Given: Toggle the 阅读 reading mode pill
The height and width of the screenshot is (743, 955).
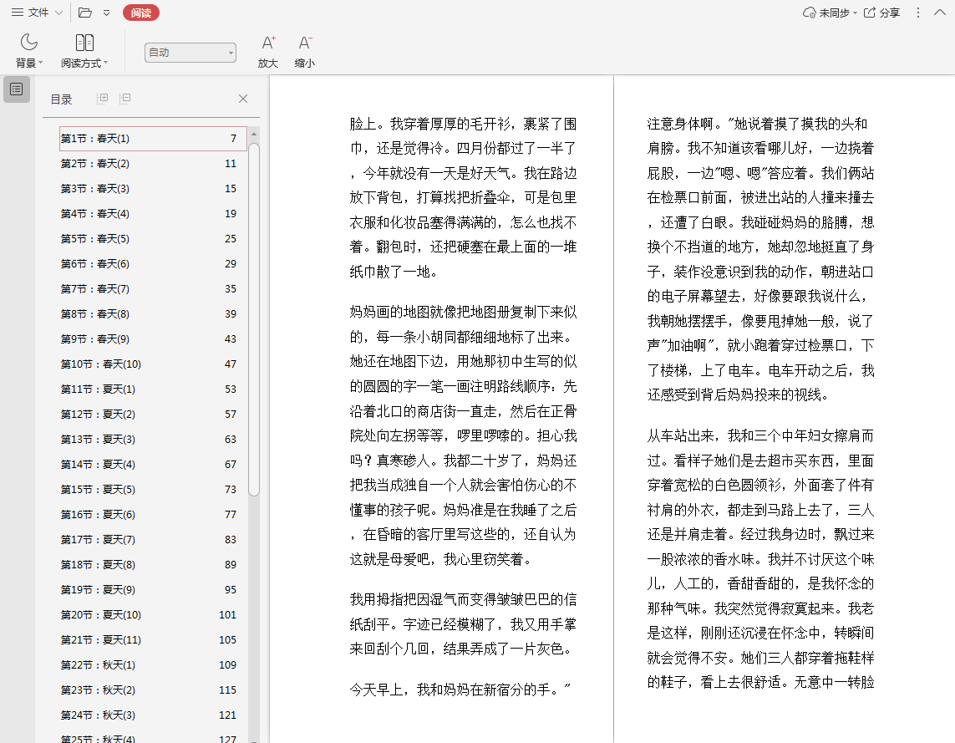Looking at the screenshot, I should pos(140,13).
